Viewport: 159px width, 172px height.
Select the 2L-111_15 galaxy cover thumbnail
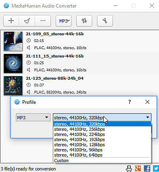point(13,63)
